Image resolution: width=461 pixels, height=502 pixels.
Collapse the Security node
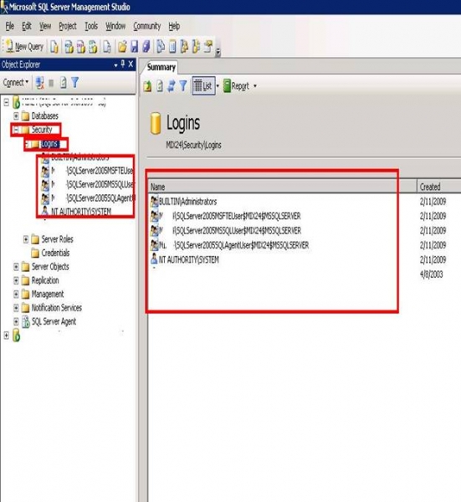coord(16,130)
